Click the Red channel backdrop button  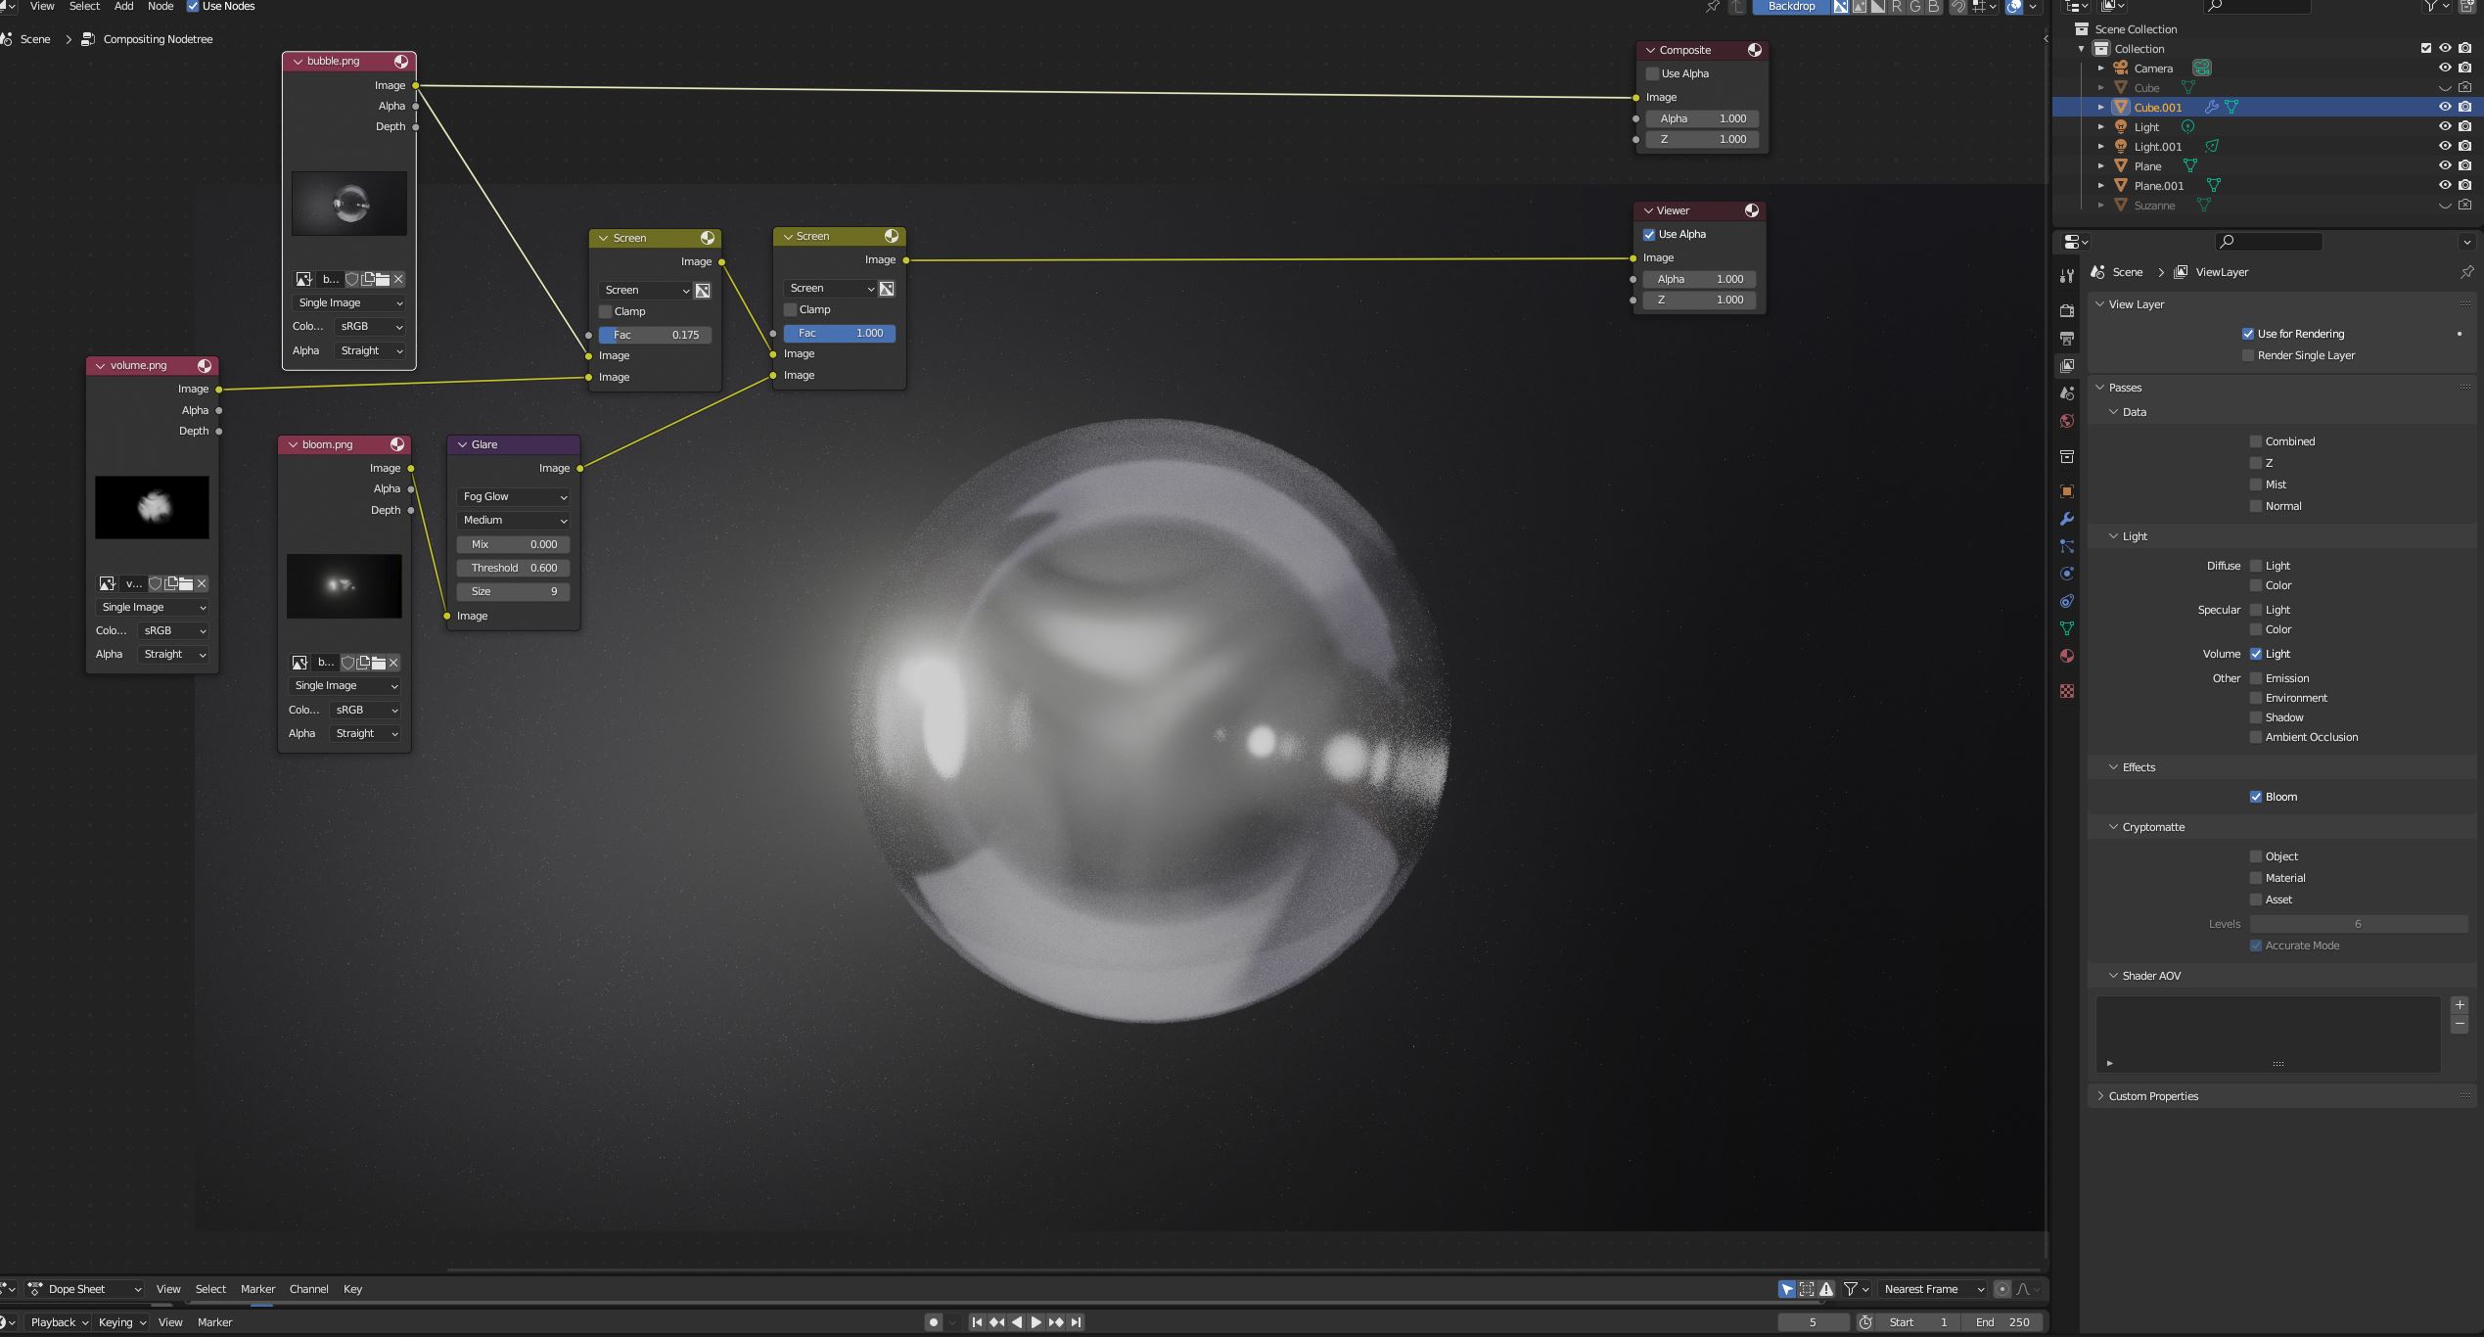[x=1897, y=7]
